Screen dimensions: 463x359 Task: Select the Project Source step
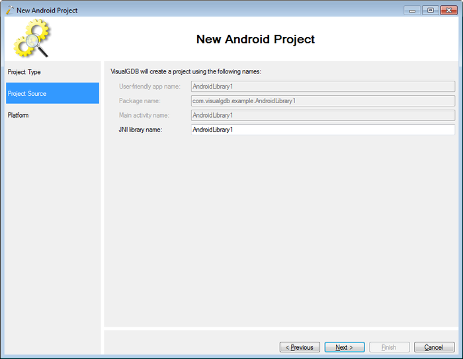(52, 93)
